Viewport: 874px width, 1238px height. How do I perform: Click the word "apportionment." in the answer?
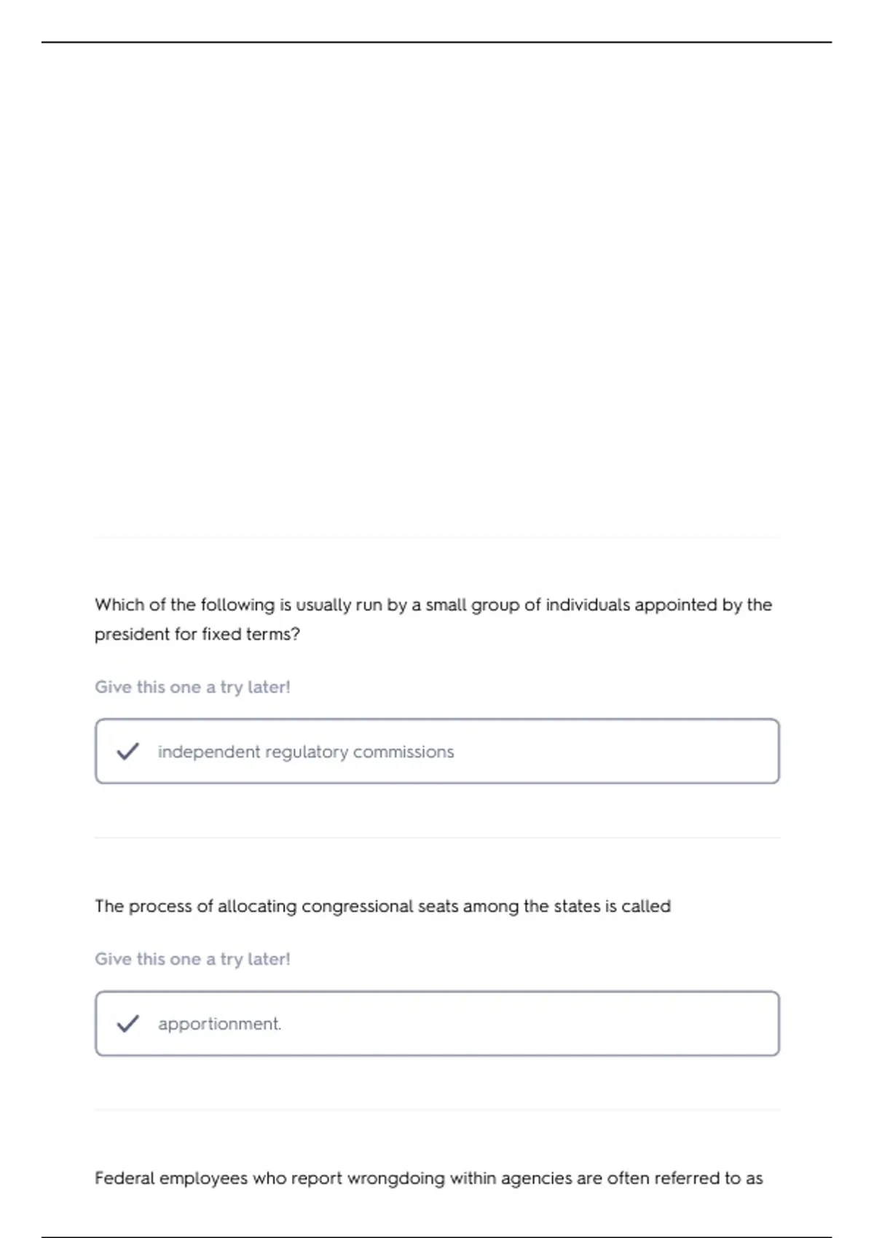click(219, 1024)
